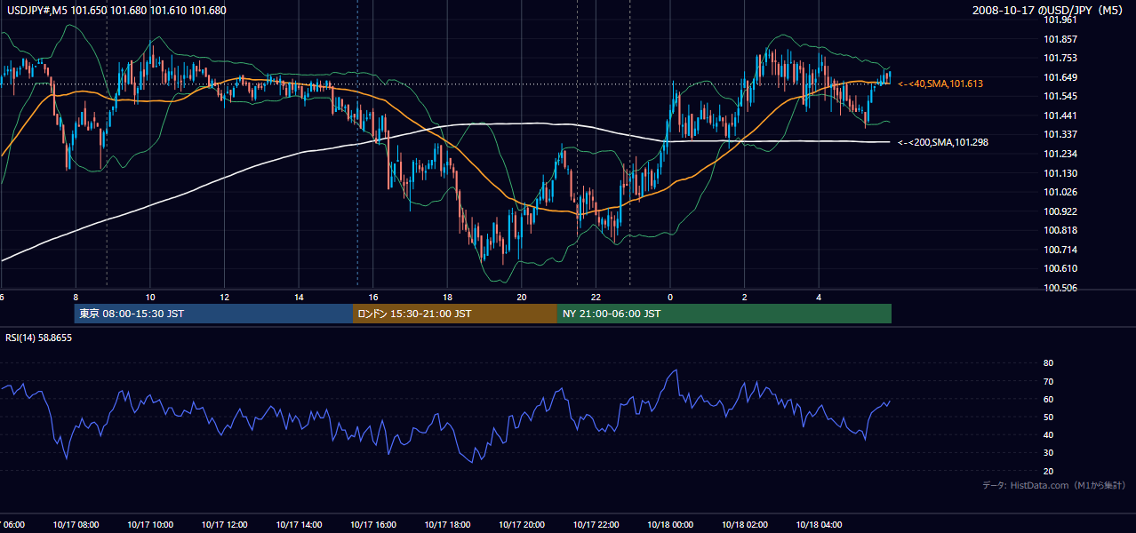Click RSI scale value 60
The height and width of the screenshot is (533, 1136).
[x=1048, y=399]
